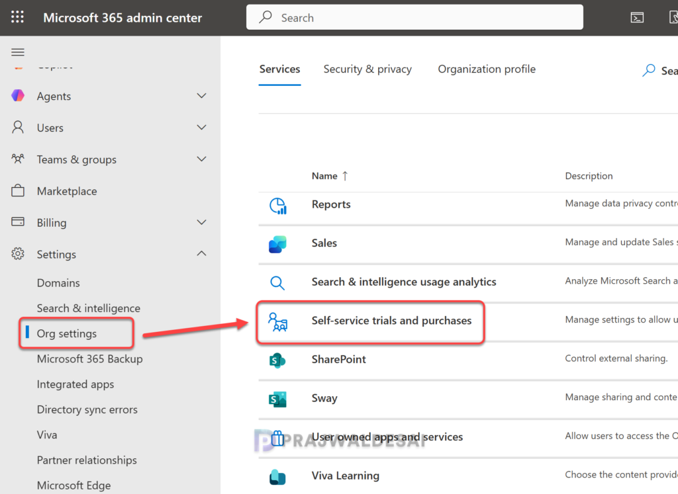678x494 pixels.
Task: Switch to the Security & privacy tab
Action: pyautogui.click(x=367, y=69)
